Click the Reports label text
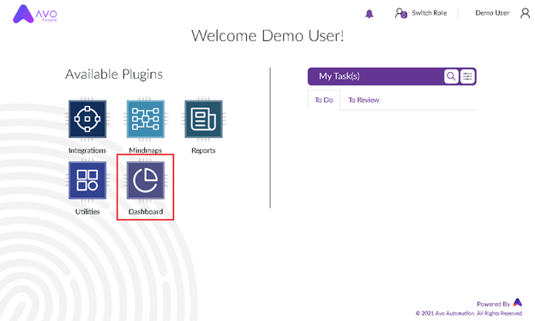 (x=203, y=150)
